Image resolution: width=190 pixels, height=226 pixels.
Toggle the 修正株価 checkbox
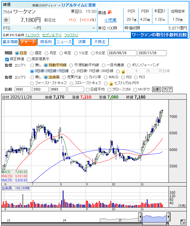pos(7,59)
